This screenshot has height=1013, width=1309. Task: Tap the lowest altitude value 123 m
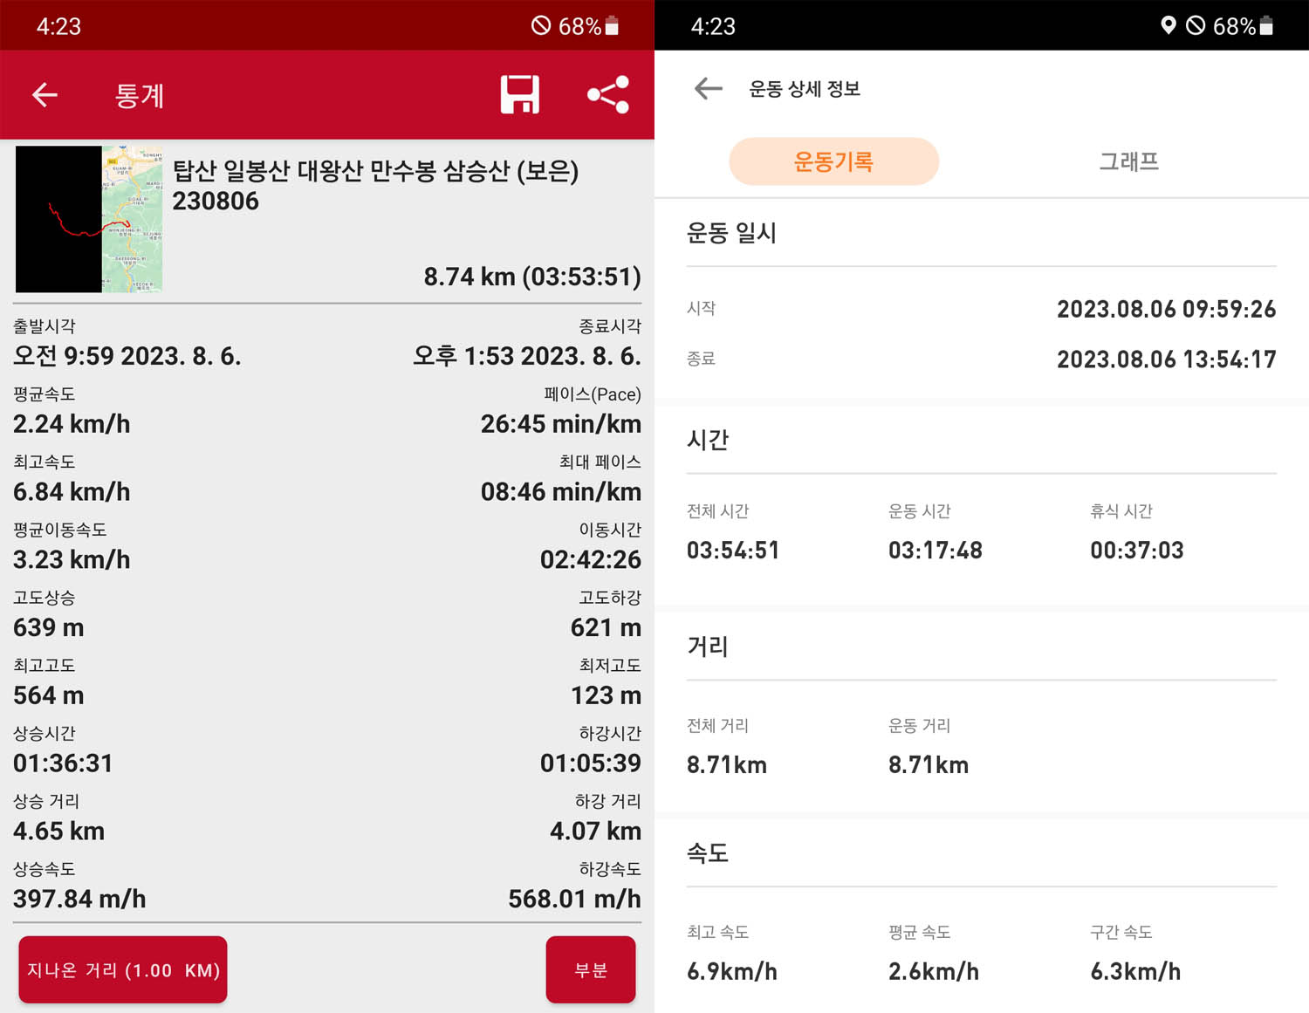[x=606, y=695]
